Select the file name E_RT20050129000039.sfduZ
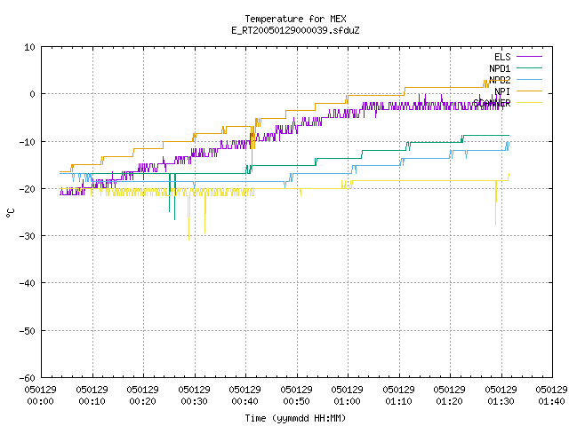This screenshot has height=426, width=569. pos(295,30)
